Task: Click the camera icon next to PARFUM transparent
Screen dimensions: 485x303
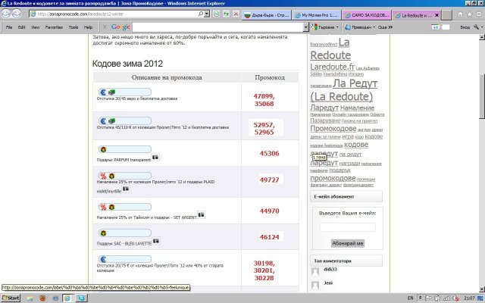Action: (x=155, y=158)
